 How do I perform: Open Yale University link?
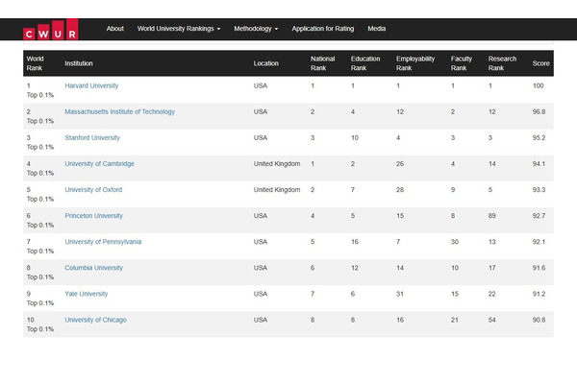coord(87,294)
